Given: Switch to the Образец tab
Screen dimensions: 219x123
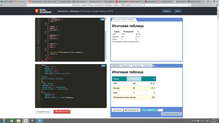Looking at the screenshot, I should [116, 66].
